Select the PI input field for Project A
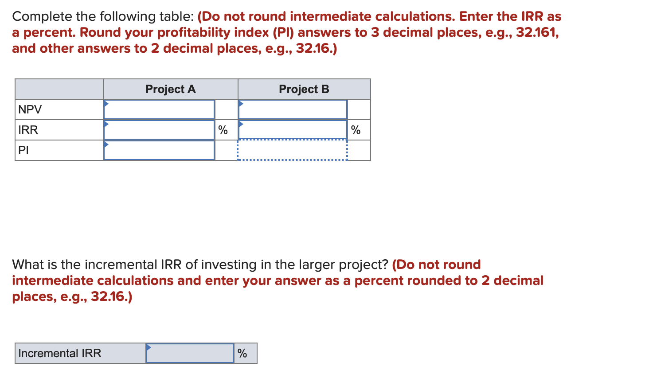 pos(159,150)
